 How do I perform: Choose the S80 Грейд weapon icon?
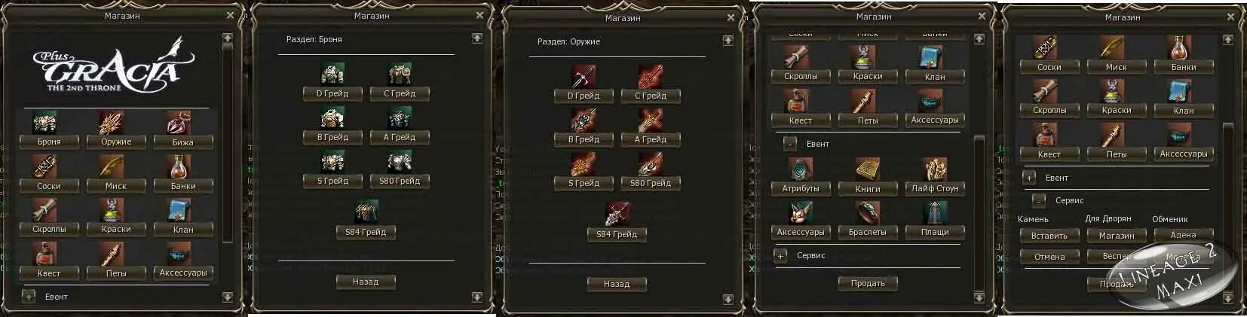[650, 163]
